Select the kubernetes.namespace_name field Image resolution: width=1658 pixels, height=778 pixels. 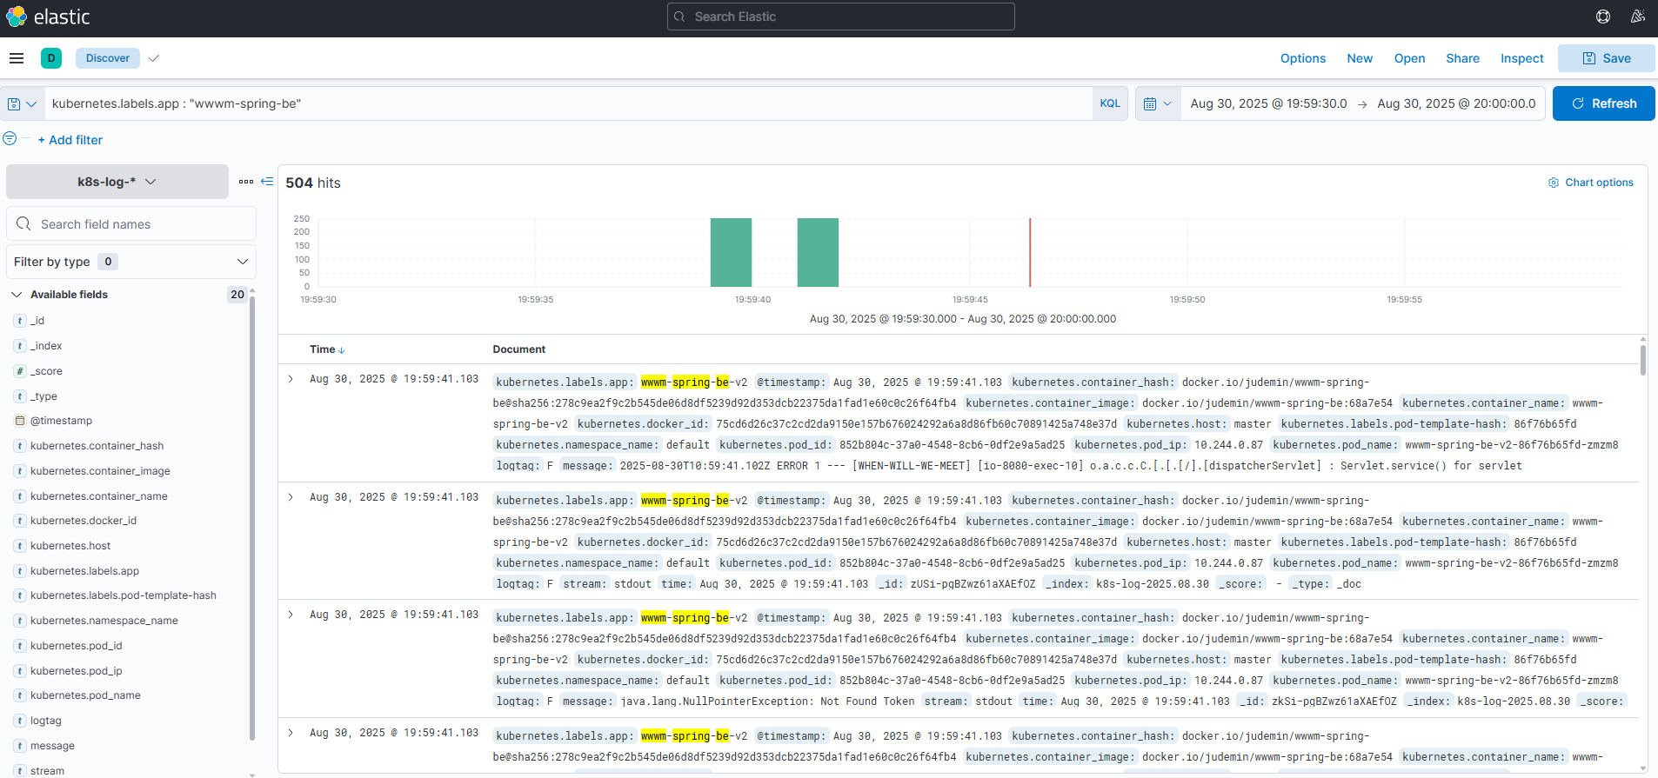(104, 621)
